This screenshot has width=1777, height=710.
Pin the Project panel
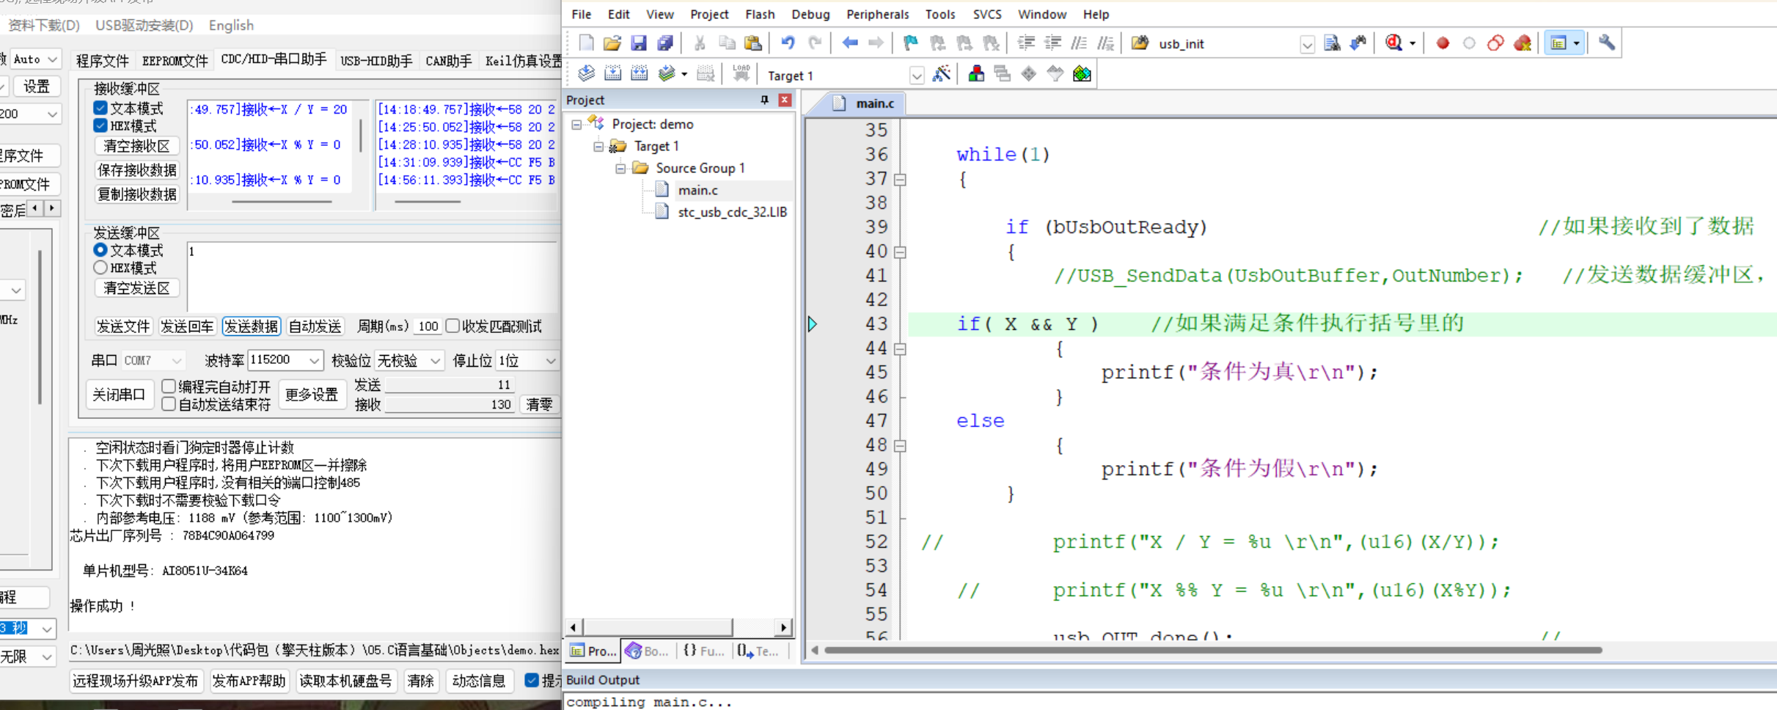coord(764,100)
